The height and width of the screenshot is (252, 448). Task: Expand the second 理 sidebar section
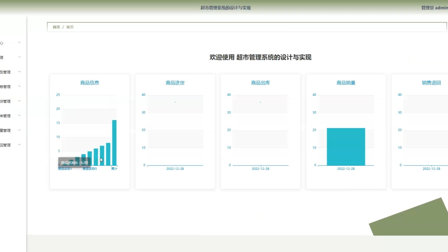[x=10, y=57]
